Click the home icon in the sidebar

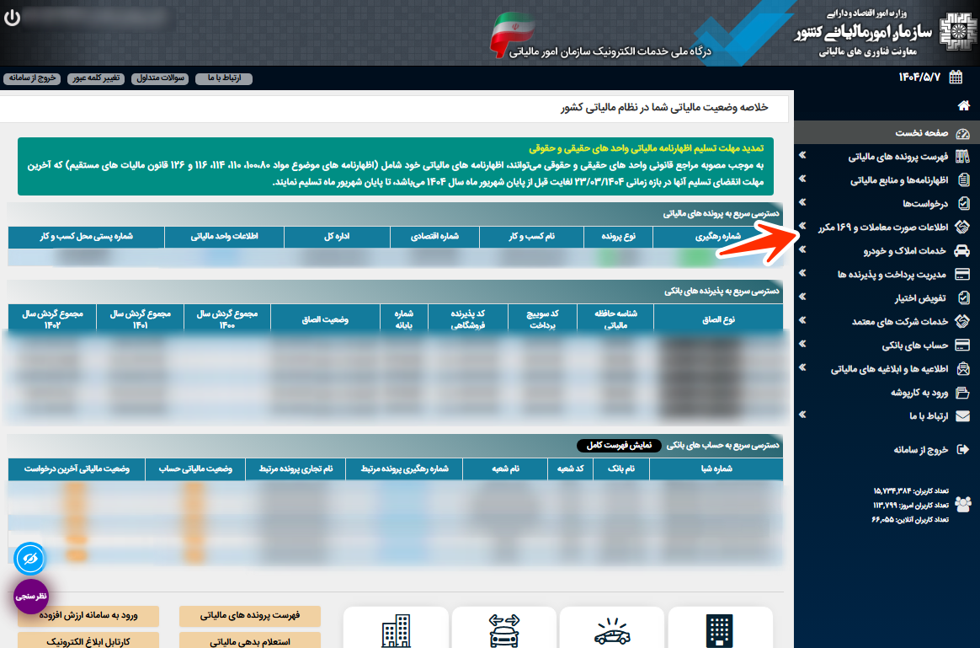click(963, 105)
